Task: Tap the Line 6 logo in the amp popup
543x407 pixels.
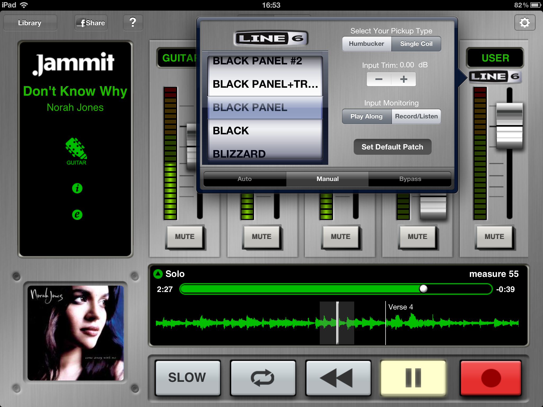Action: 271,38
